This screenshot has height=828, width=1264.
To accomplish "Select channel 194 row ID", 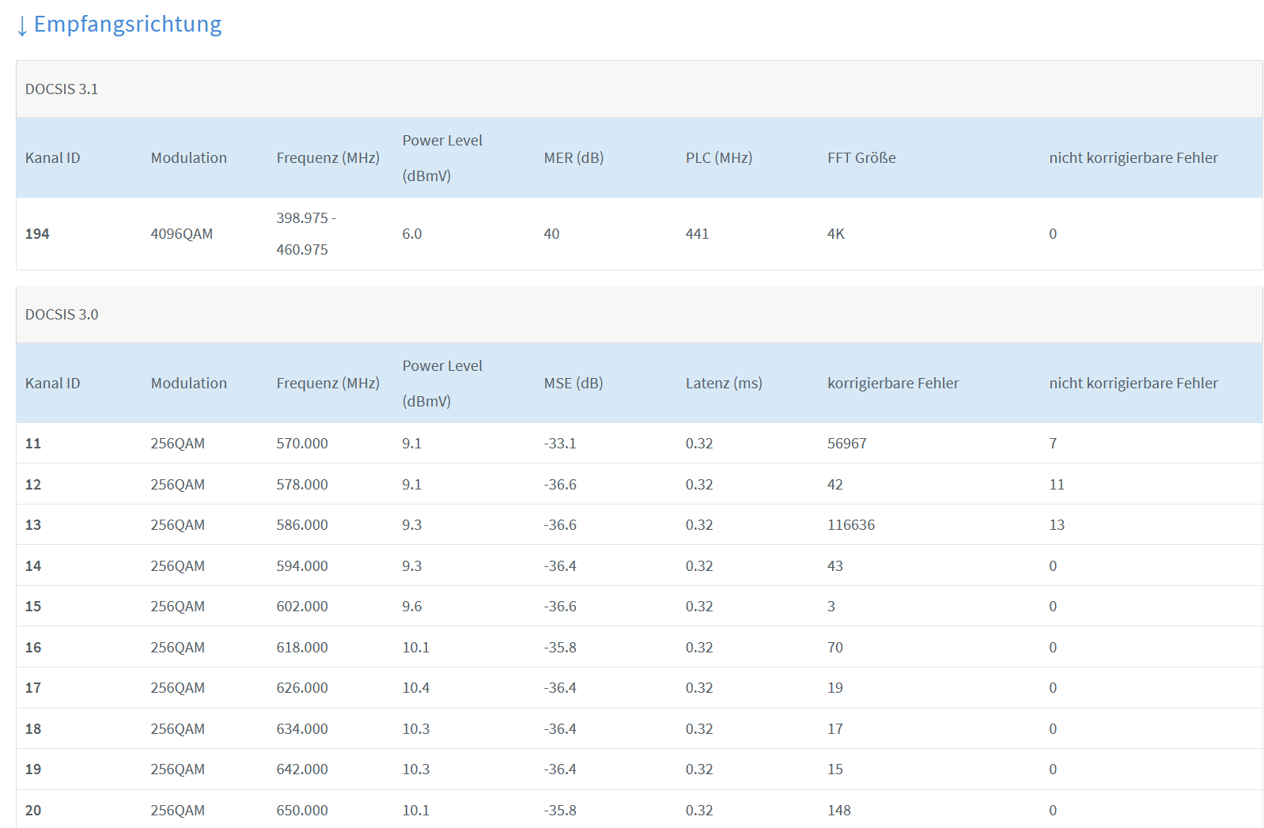I will pos(37,234).
